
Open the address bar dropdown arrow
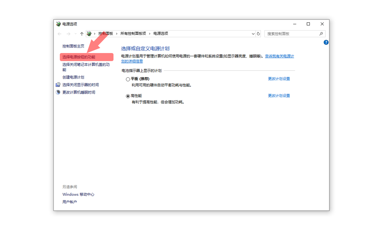[253, 33]
